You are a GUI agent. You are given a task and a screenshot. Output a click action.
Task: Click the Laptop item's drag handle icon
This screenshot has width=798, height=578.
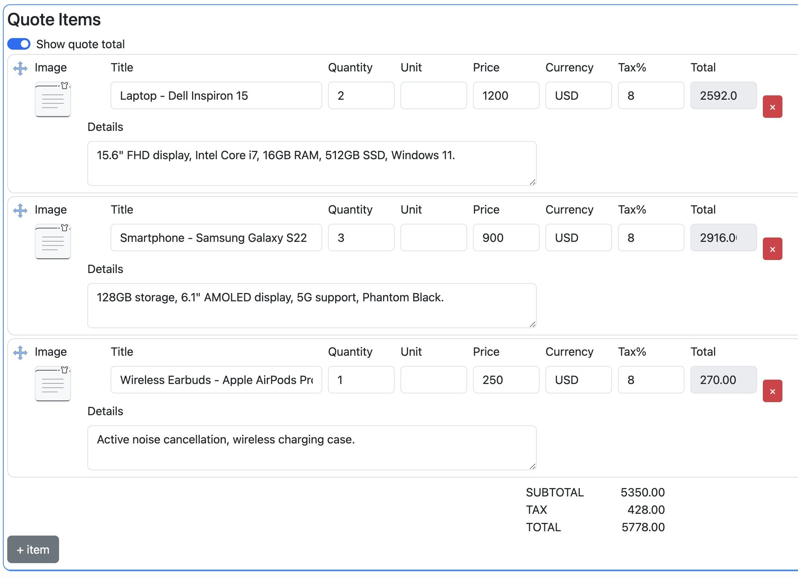pos(20,68)
